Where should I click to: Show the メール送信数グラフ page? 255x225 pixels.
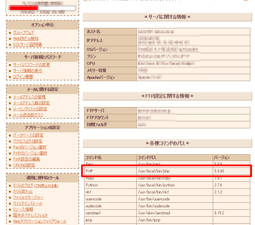28,115
